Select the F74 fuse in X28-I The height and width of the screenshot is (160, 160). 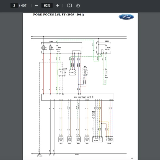point(106,48)
